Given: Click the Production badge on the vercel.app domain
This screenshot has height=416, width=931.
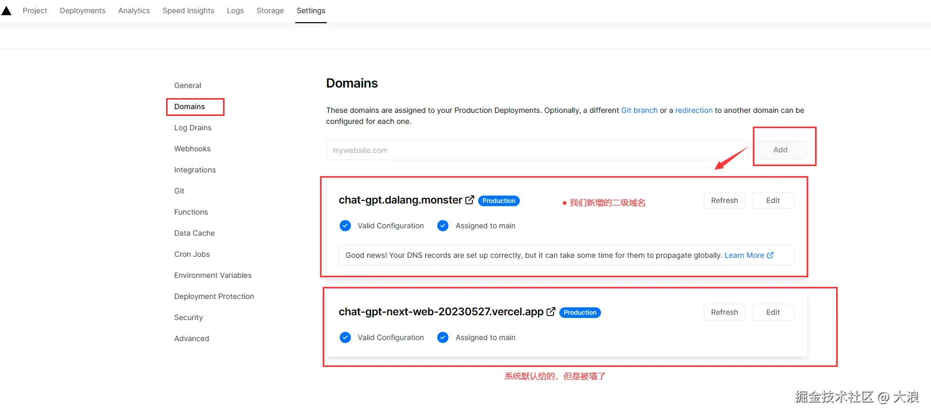Looking at the screenshot, I should (580, 313).
